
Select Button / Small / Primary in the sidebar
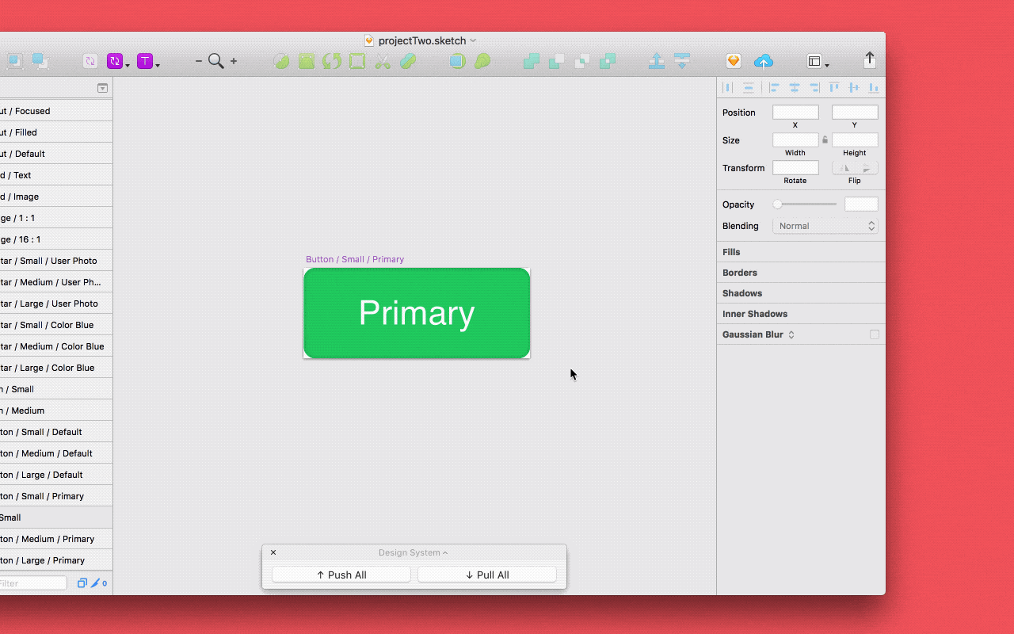pyautogui.click(x=48, y=495)
